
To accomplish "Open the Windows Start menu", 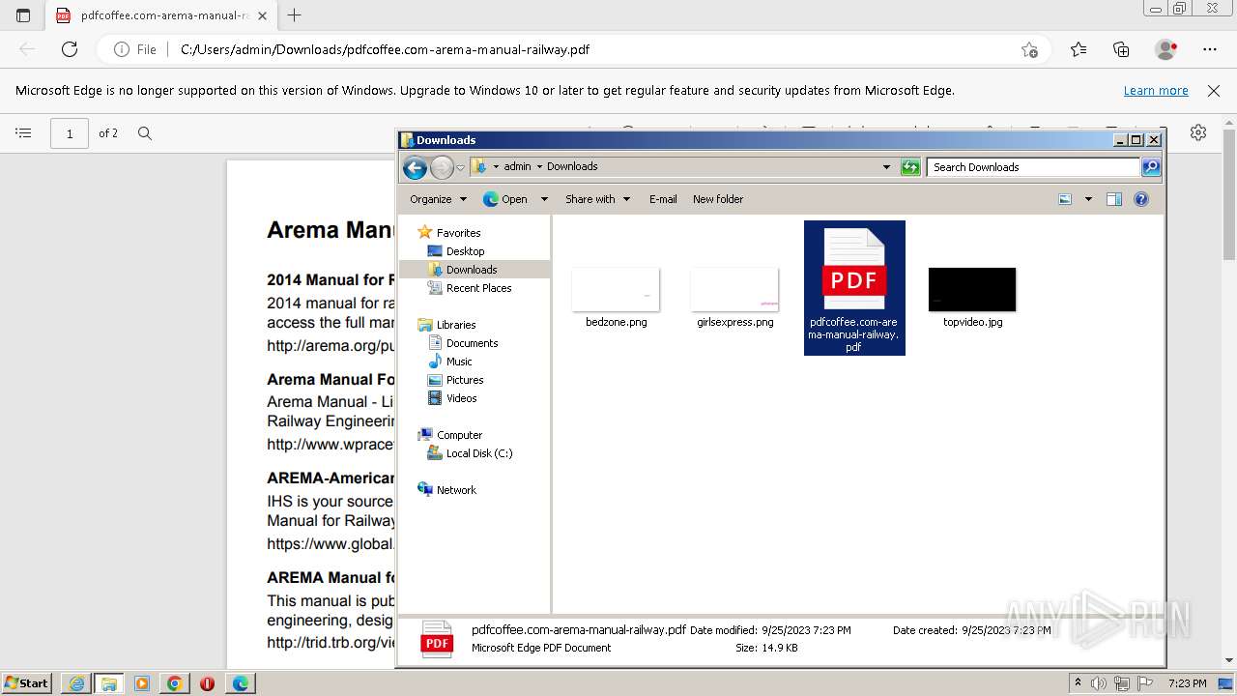I will [27, 682].
